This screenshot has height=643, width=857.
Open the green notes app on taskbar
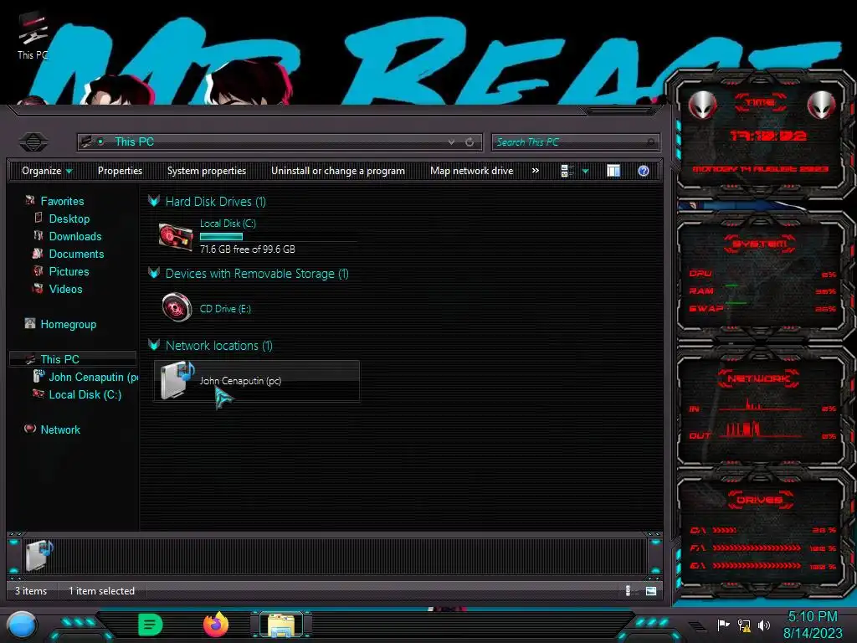click(151, 625)
